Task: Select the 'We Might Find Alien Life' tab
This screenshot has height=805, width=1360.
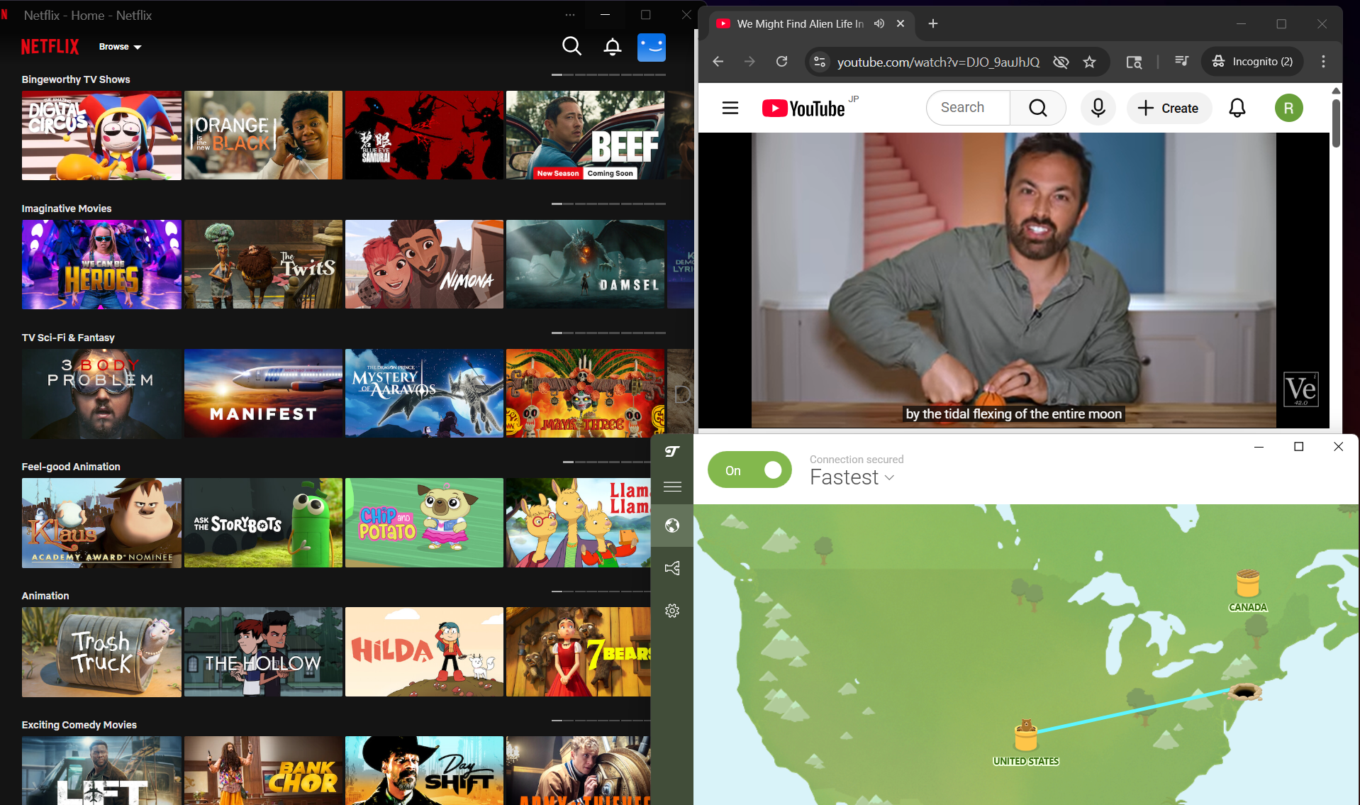Action: [800, 23]
